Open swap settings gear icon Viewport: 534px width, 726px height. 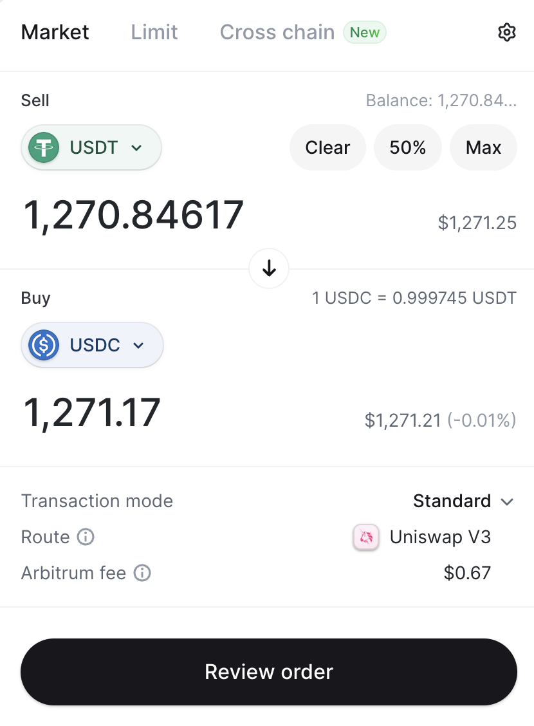click(x=507, y=33)
